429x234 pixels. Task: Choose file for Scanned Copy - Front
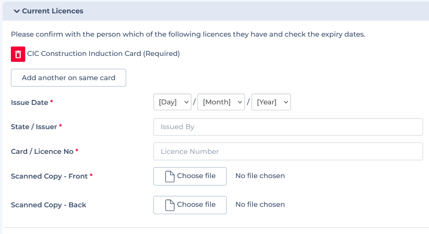(190, 176)
